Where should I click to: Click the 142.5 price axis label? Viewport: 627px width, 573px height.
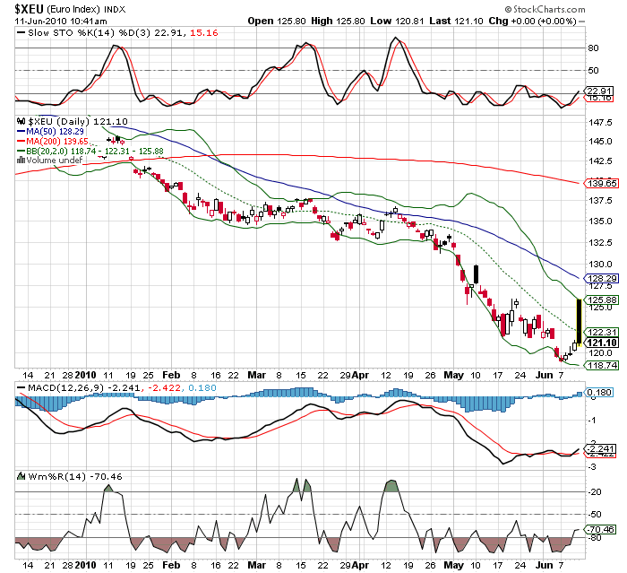[600, 161]
